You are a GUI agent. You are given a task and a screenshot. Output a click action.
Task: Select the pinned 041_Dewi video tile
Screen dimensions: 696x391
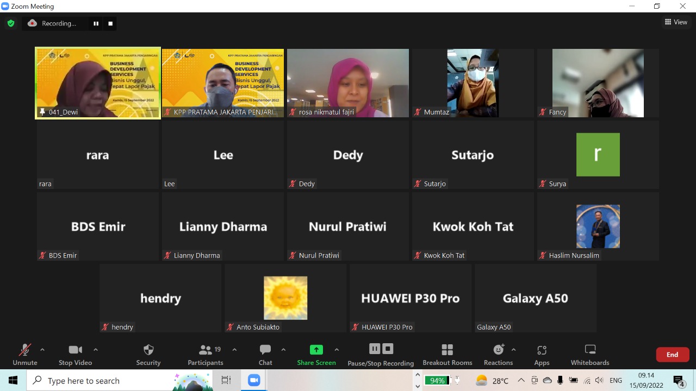[x=98, y=83]
